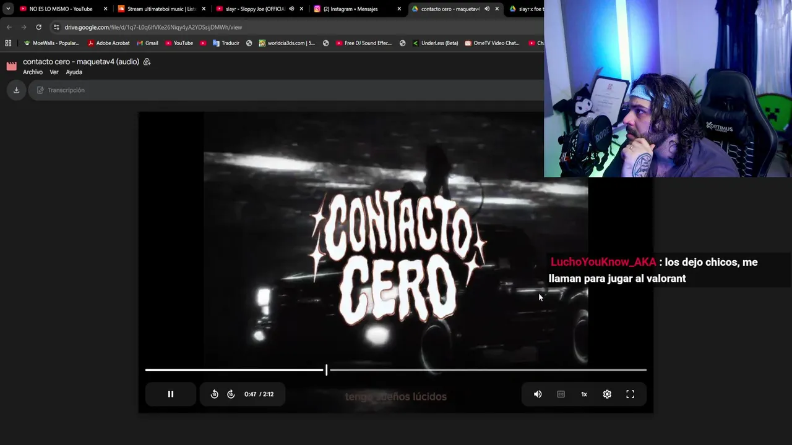Screen dimensions: 792x445
Task: Pause the Contacto Cero video
Action: point(171,394)
